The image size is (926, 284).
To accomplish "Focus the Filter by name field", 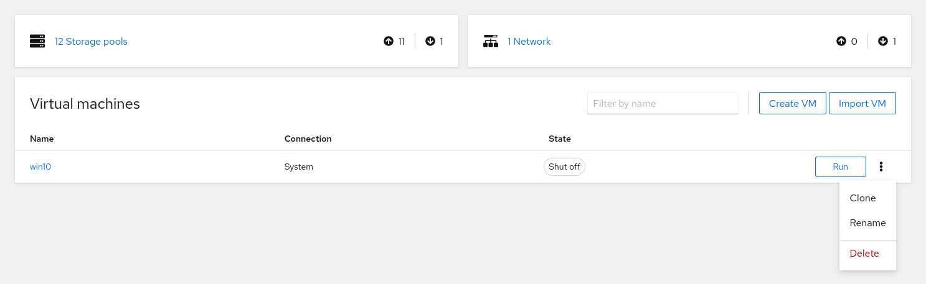I will pos(662,104).
